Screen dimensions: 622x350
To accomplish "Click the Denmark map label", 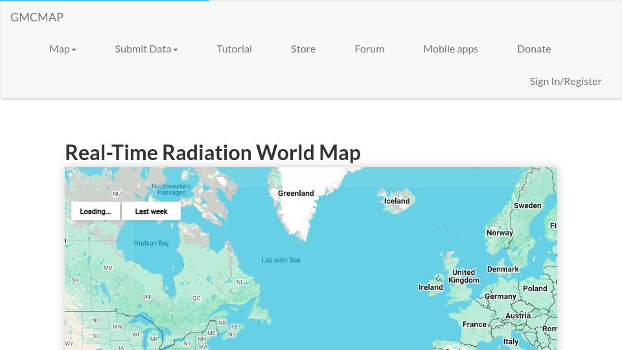I will [503, 269].
